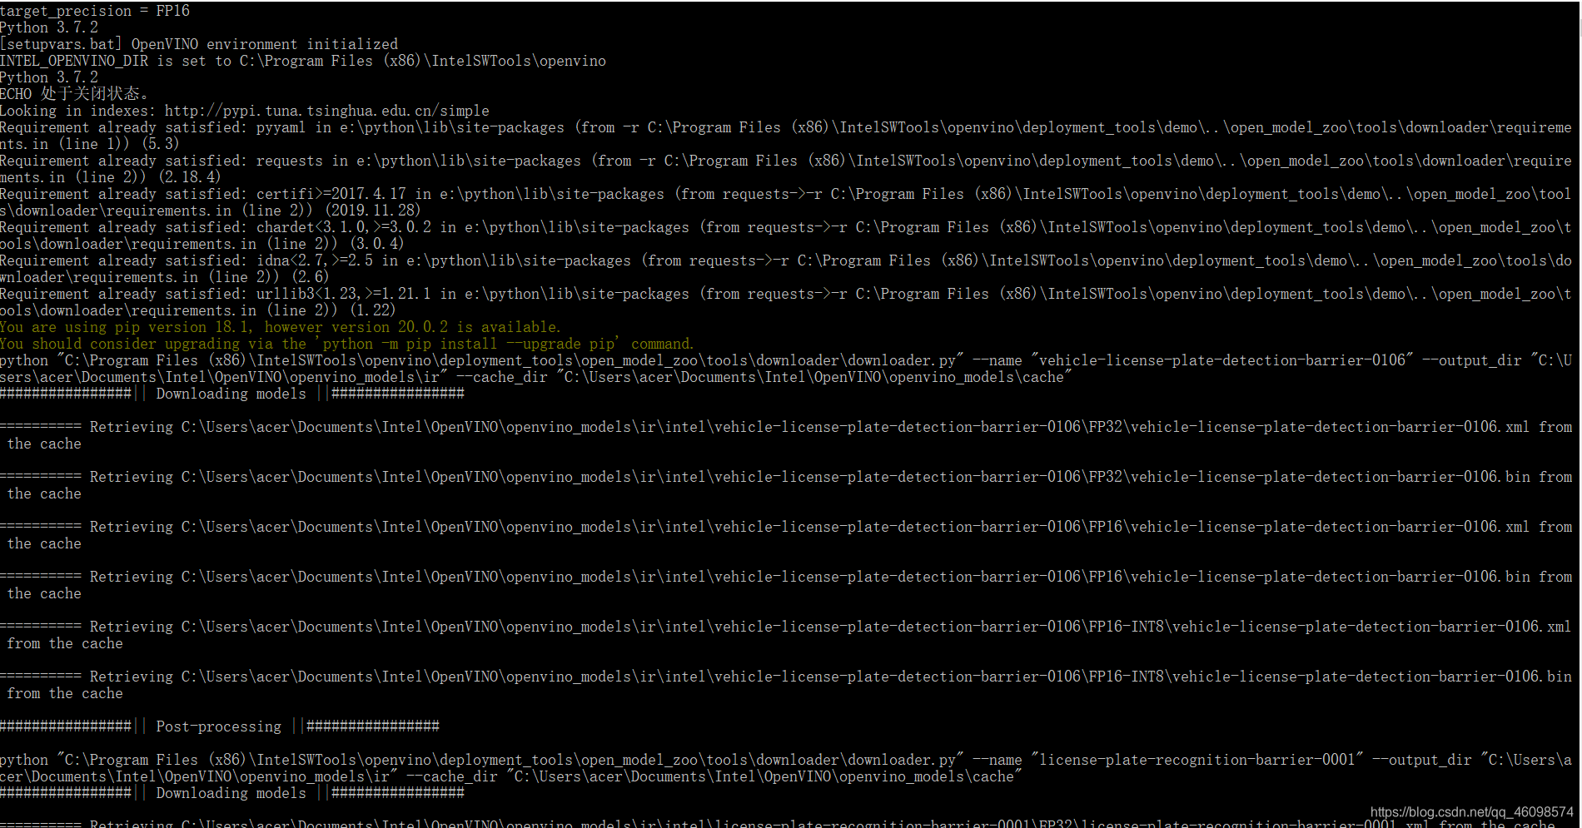Click the 'Requirement already satisfied: pyyaml' line
1582x828 pixels.
pyautogui.click(x=786, y=136)
